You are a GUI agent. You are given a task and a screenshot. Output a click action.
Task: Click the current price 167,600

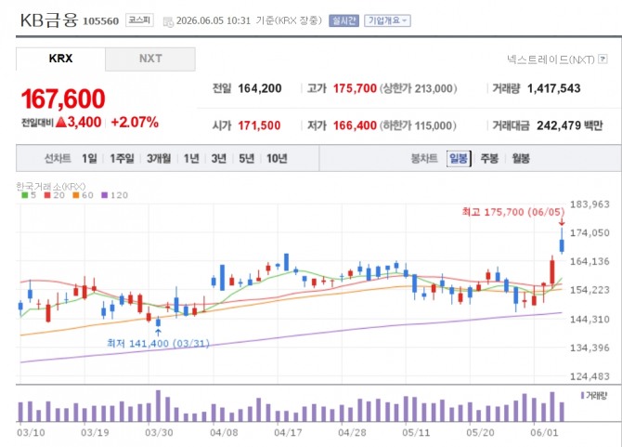click(63, 99)
